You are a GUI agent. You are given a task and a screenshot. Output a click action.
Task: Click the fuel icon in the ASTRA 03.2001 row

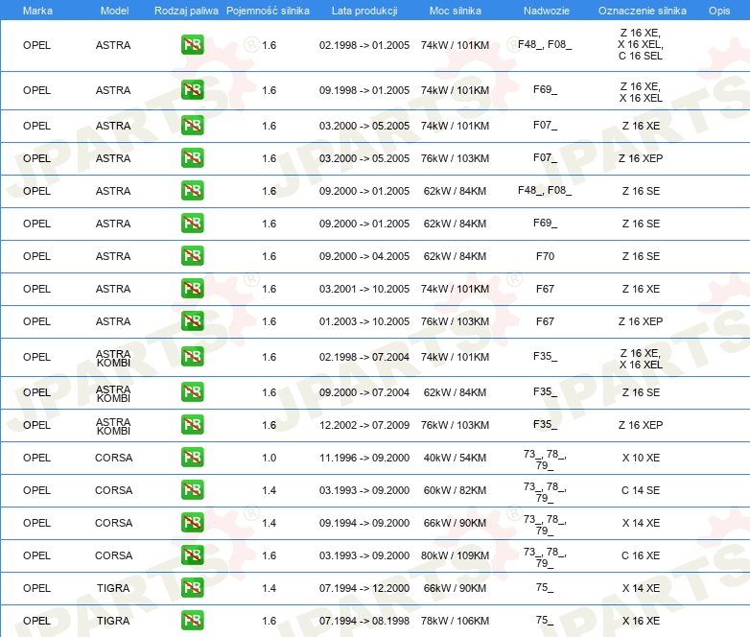192,289
